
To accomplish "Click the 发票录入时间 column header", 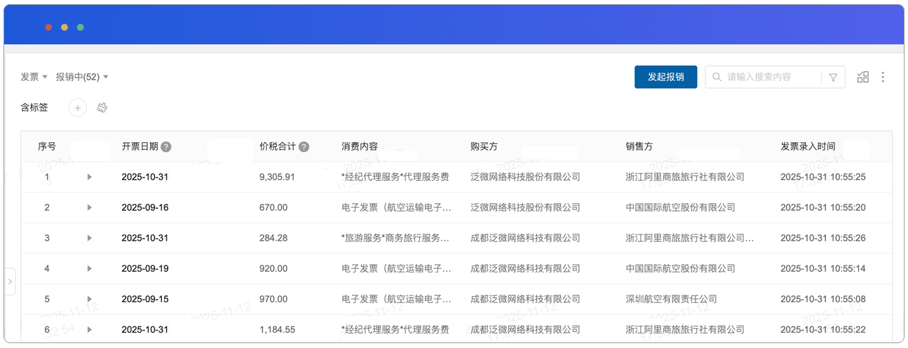I will (807, 147).
